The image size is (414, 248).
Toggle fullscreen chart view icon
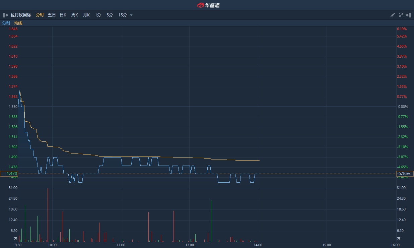pyautogui.click(x=401, y=15)
